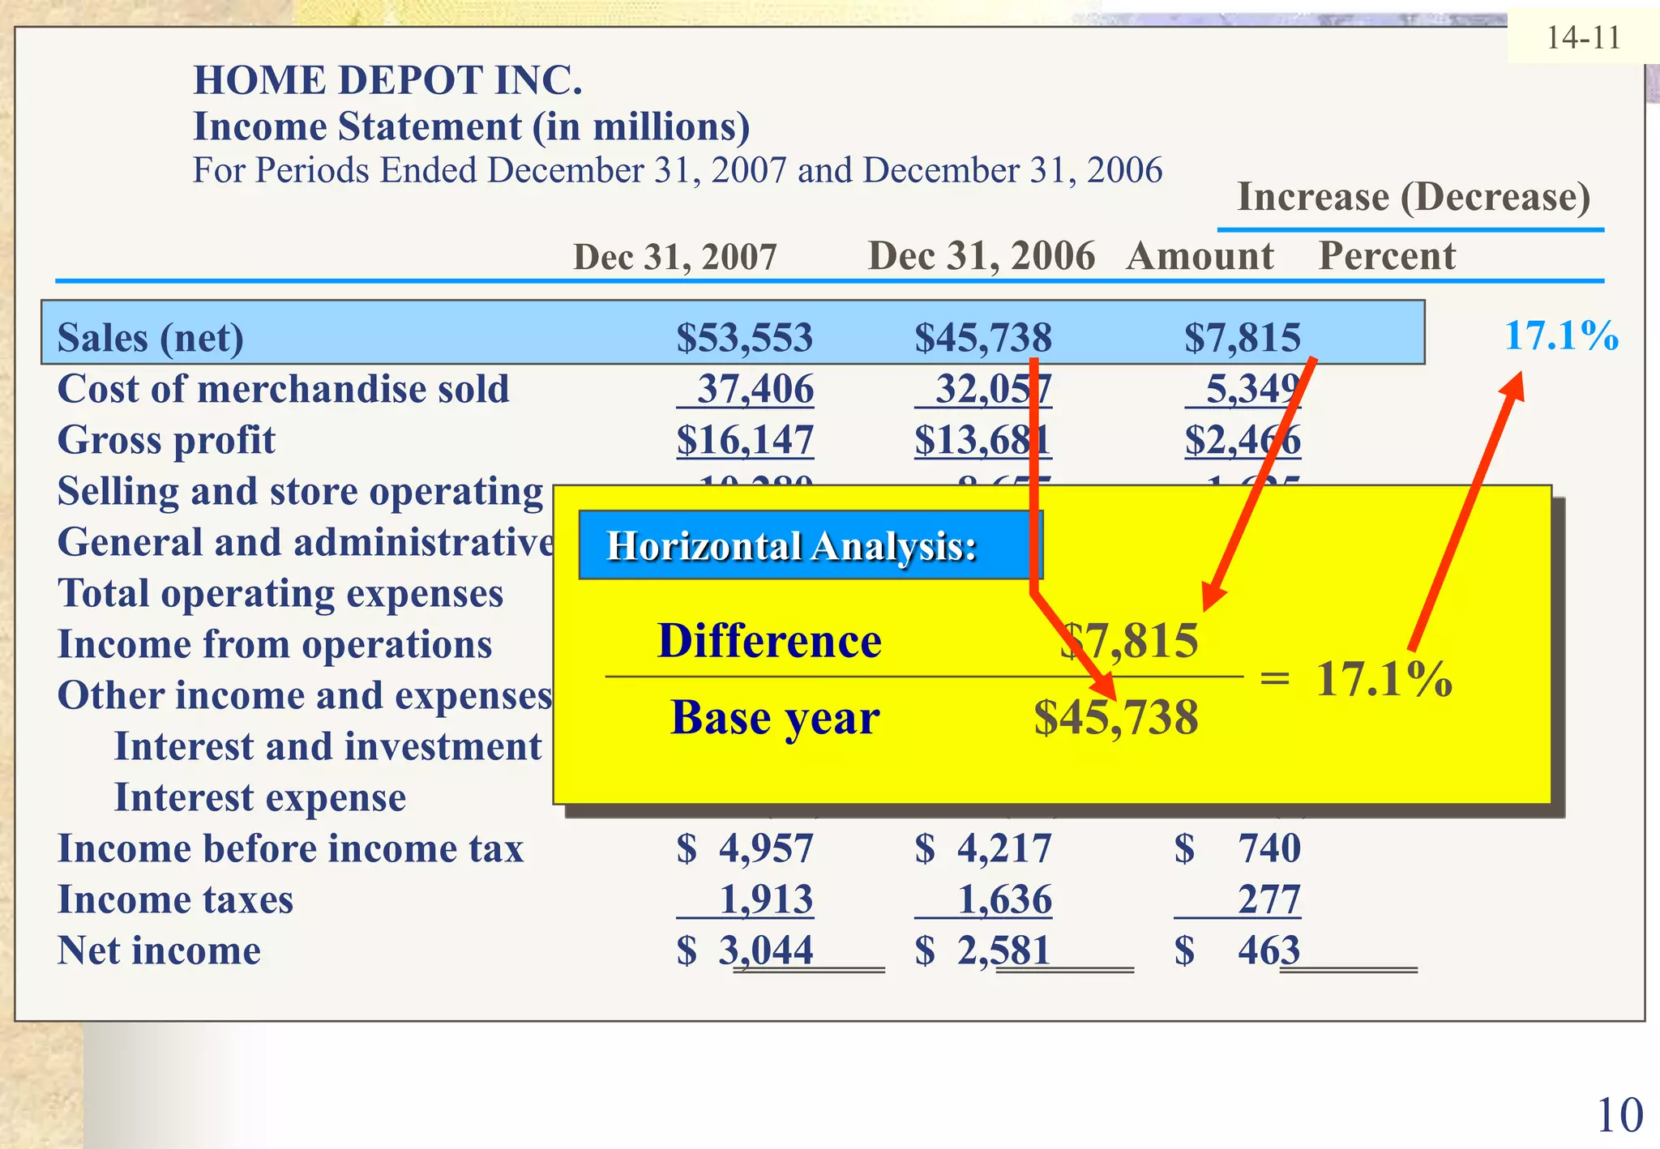Click 'Income from operations' label

(275, 645)
